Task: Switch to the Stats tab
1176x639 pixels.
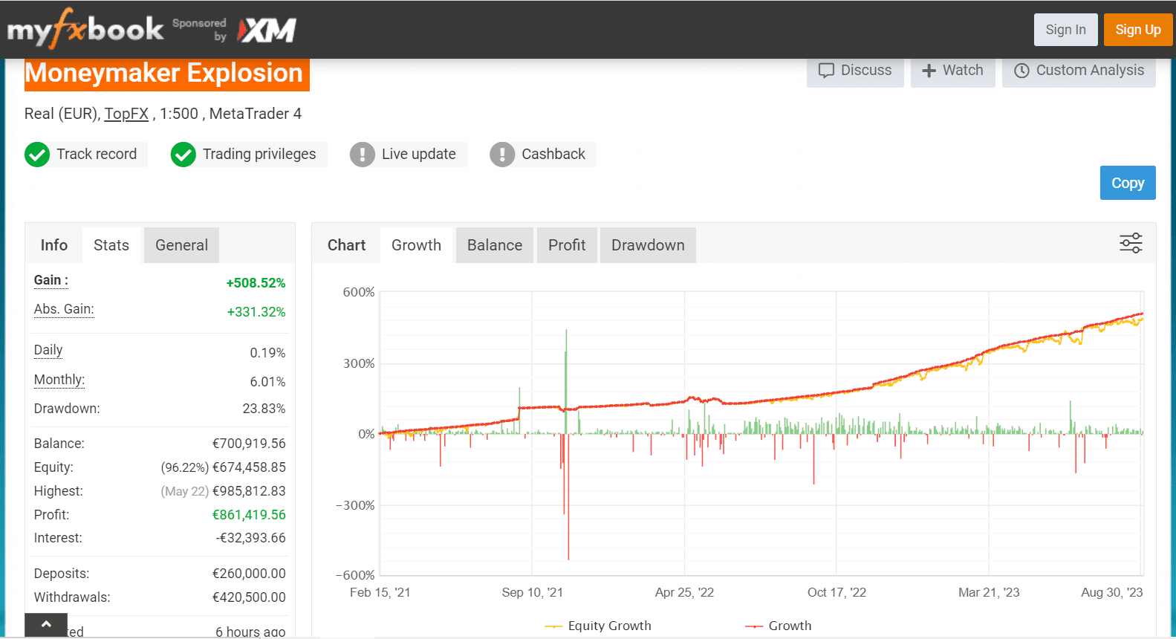Action: point(111,245)
